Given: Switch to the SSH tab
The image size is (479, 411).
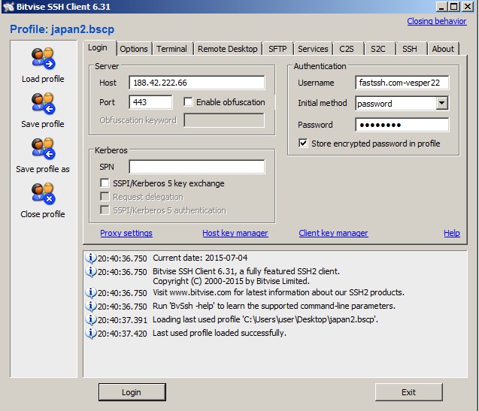Looking at the screenshot, I should (x=410, y=49).
